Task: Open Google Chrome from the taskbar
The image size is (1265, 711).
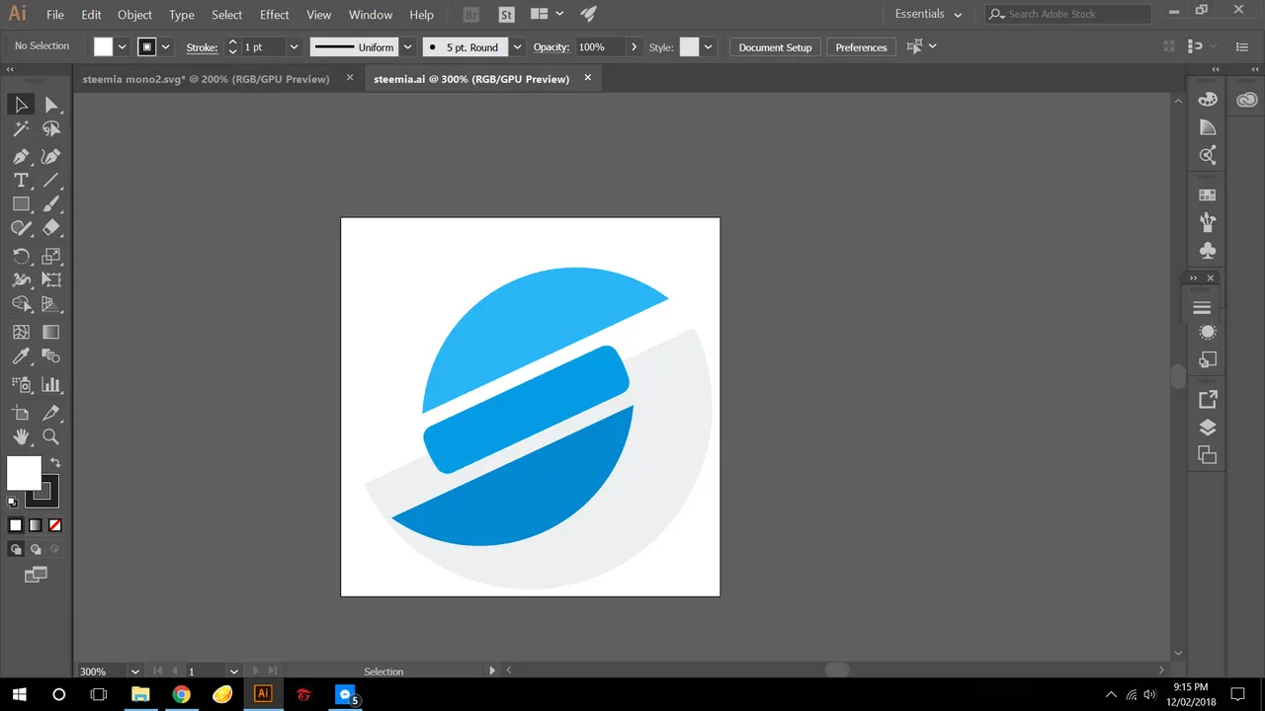Action: coord(181,694)
